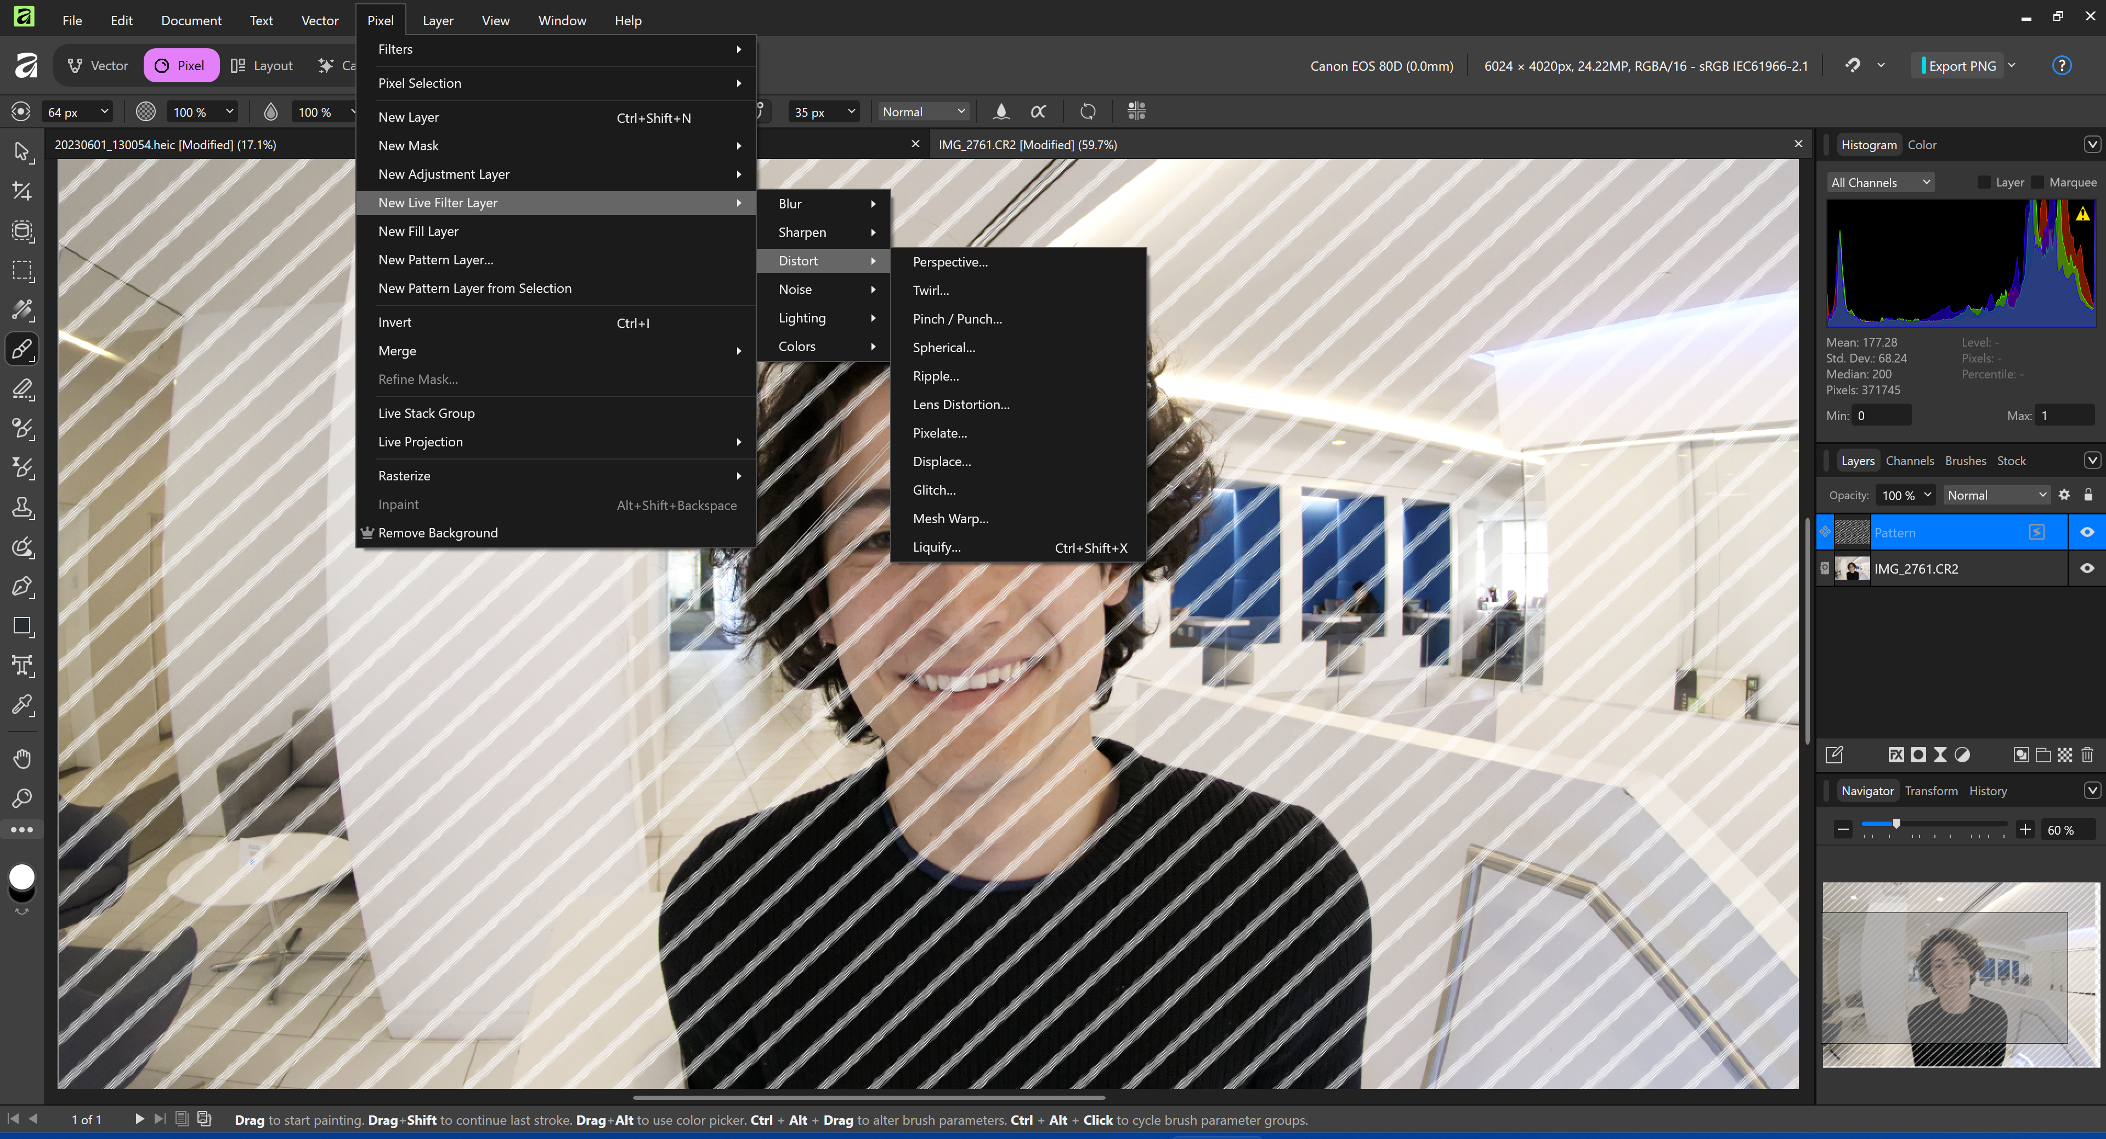Click the Live Filters hourglass icon
Viewport: 2106px width, 1139px height.
tap(1940, 755)
